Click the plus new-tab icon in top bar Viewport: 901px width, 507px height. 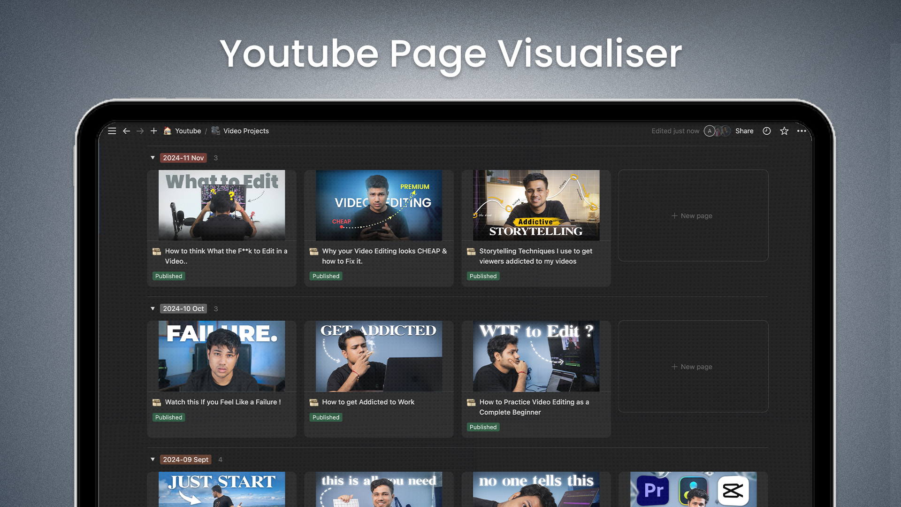(153, 131)
